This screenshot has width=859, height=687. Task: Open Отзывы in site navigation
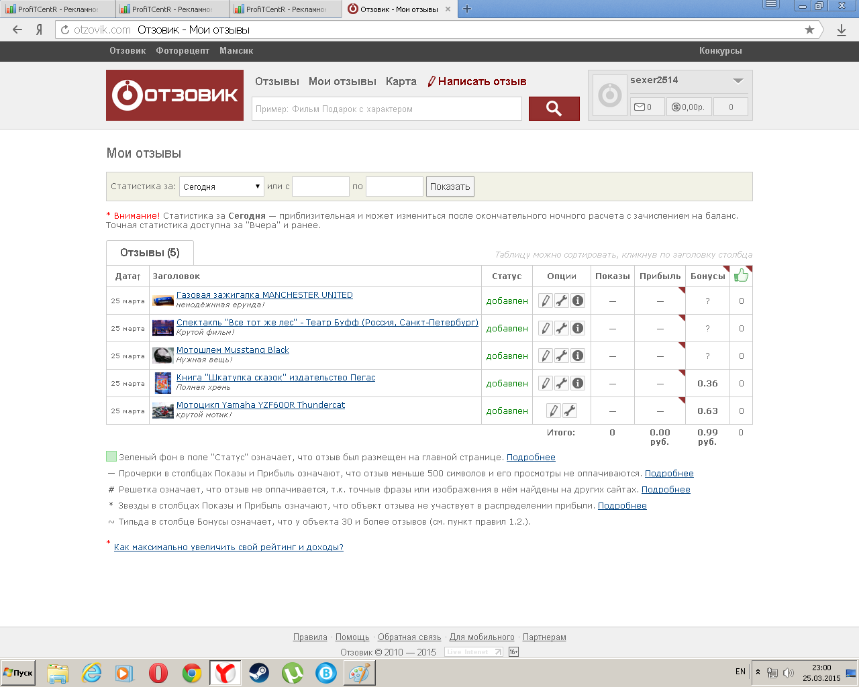pos(277,81)
